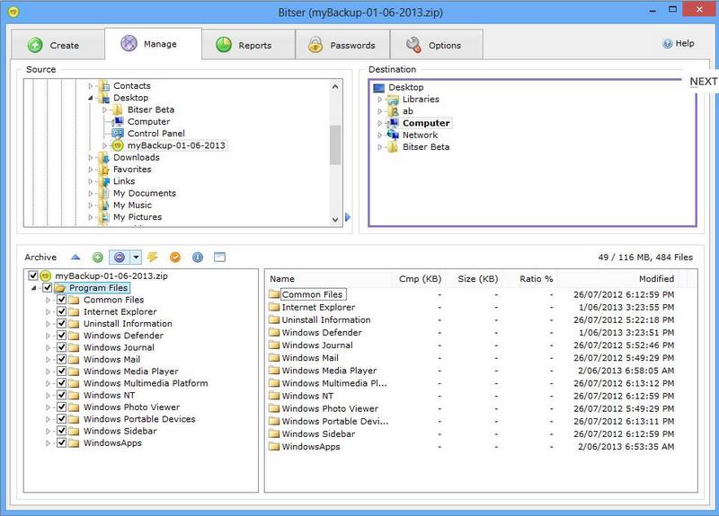Click the myBackup-01-06-2013 archive icon in Source tree

(x=118, y=145)
